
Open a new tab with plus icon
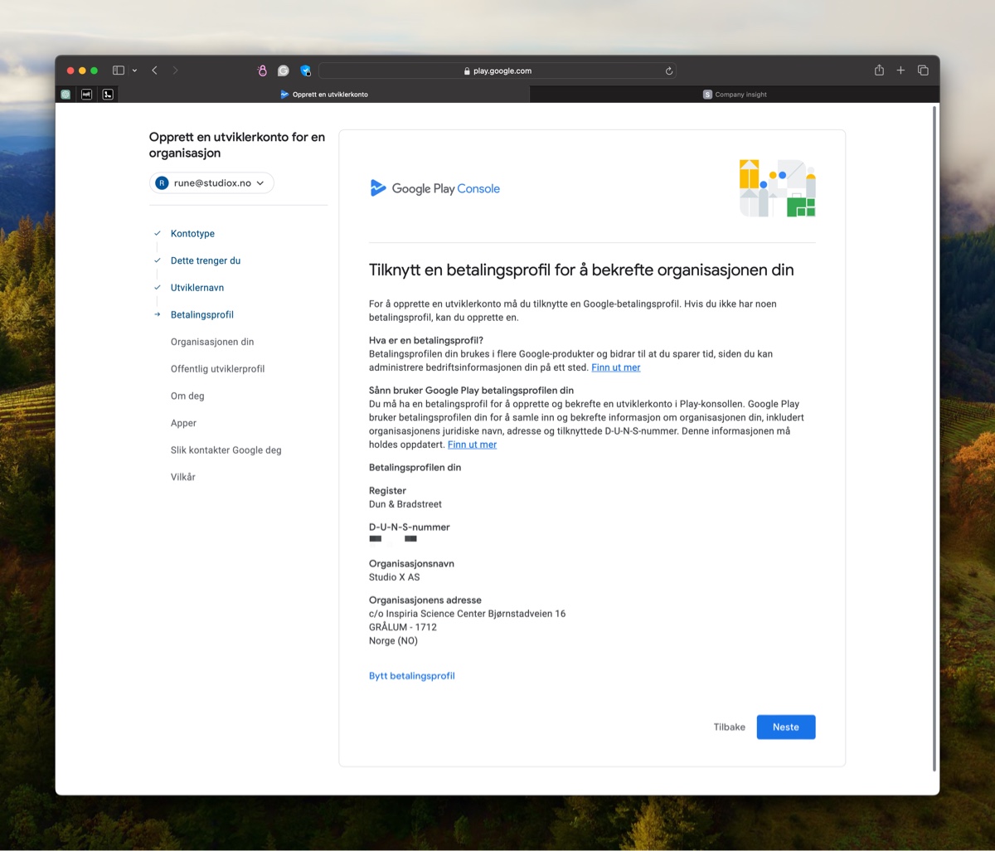click(x=900, y=71)
